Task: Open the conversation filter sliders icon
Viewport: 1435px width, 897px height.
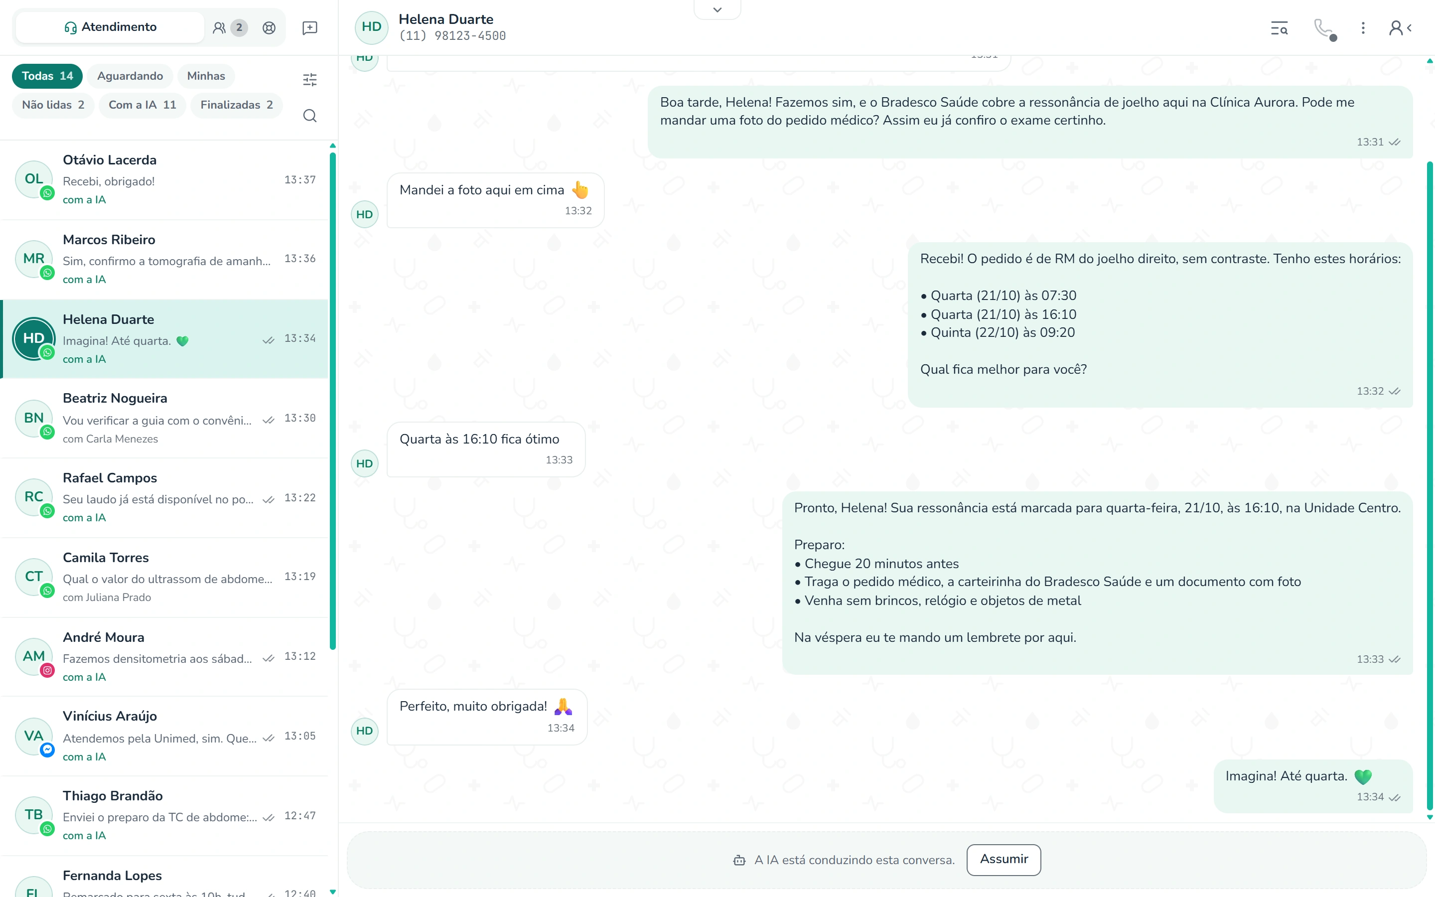Action: pyautogui.click(x=309, y=80)
